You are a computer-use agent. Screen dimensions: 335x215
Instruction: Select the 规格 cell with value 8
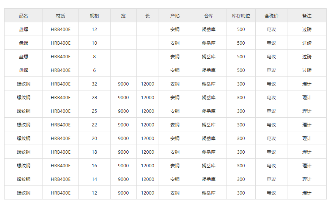point(94,56)
